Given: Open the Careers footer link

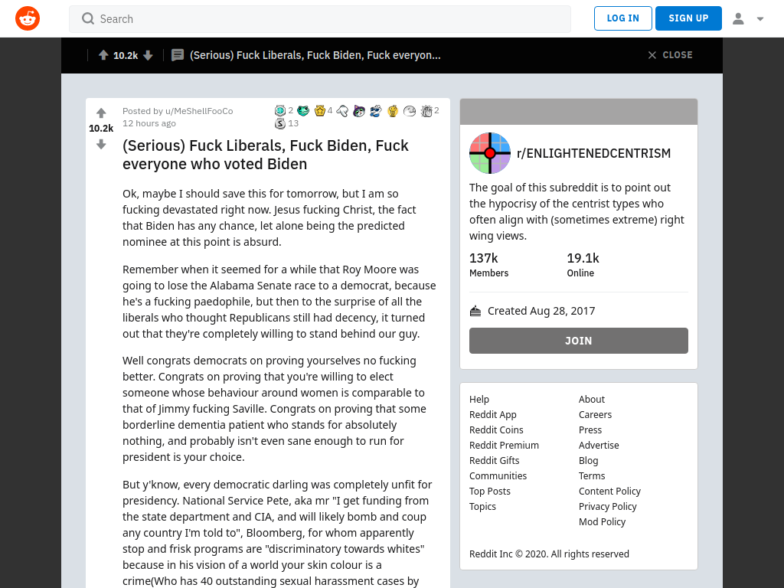Looking at the screenshot, I should 595,414.
